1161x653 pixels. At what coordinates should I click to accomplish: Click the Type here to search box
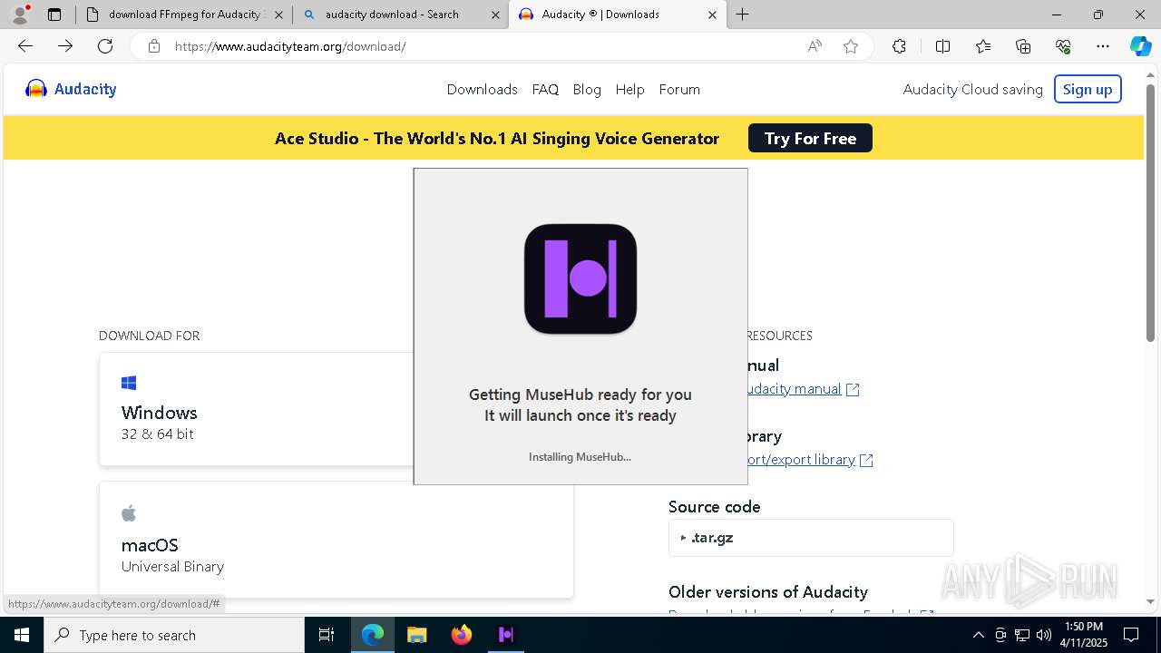point(174,635)
